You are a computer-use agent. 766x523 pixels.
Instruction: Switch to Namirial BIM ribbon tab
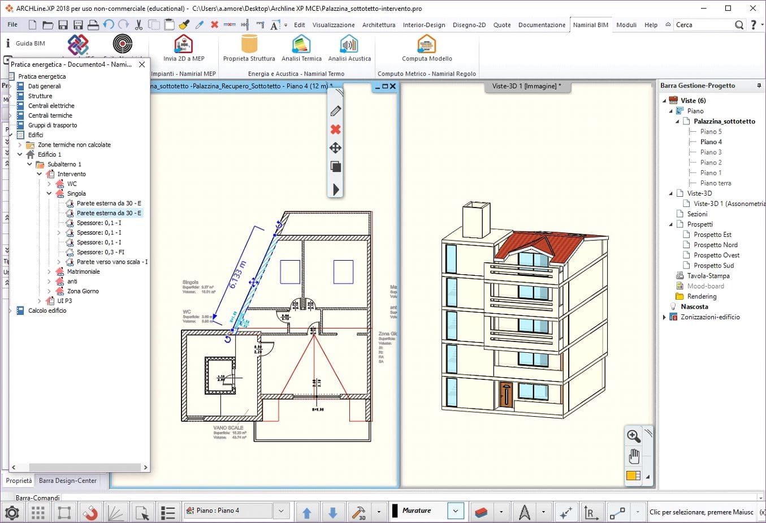(x=591, y=25)
